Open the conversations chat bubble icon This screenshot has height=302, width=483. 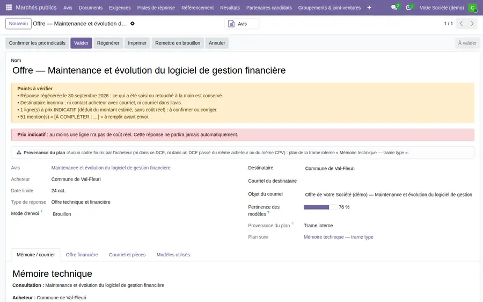click(x=395, y=8)
